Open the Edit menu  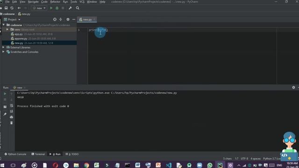click(14, 2)
